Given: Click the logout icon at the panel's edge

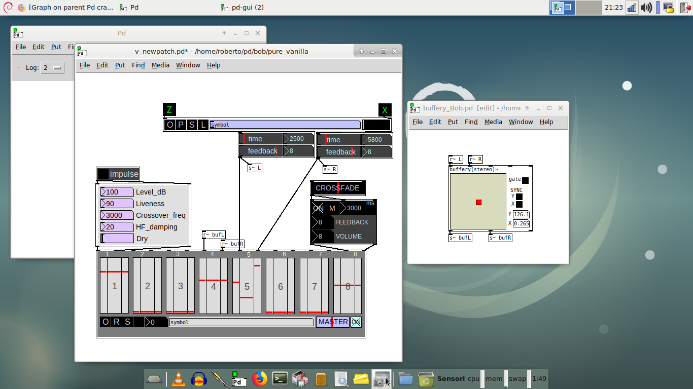Looking at the screenshot, I should click(x=684, y=8).
